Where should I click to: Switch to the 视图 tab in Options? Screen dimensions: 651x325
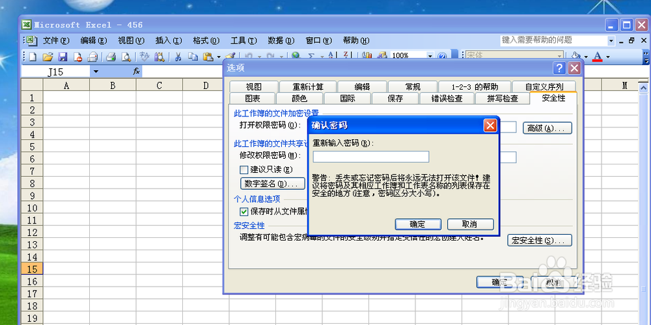click(253, 86)
